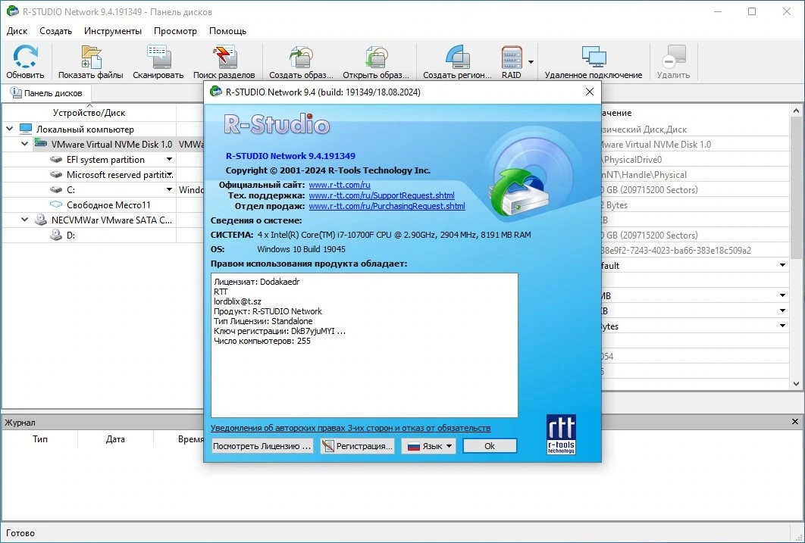
Task: Open Удаленное подключение remote connect icon
Action: click(594, 56)
